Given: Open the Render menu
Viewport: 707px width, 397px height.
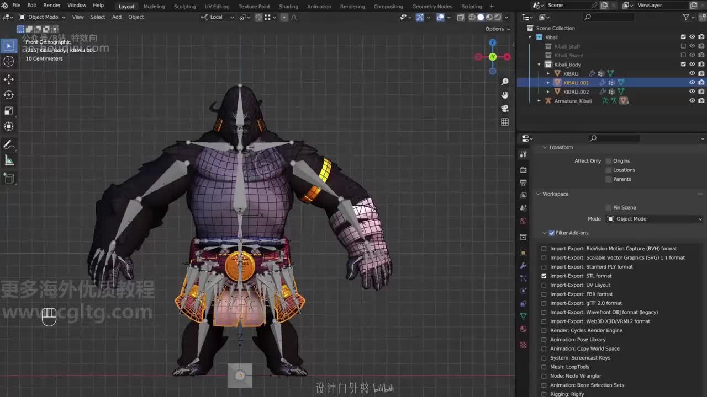Looking at the screenshot, I should coord(52,6).
